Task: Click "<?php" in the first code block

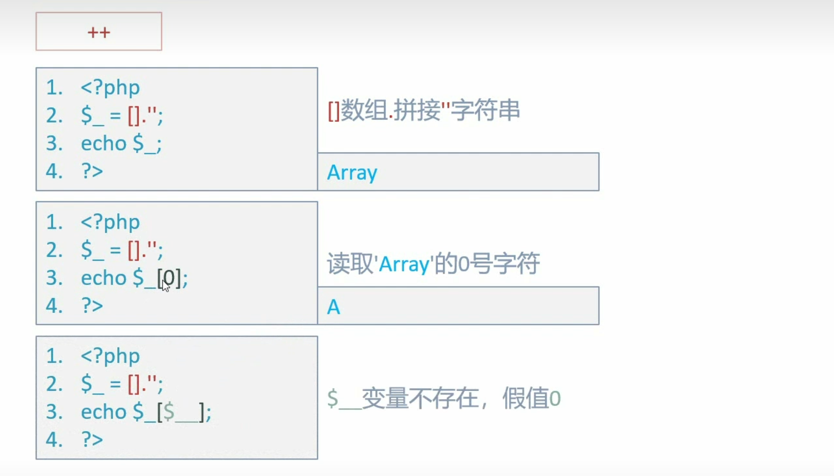Action: tap(110, 88)
